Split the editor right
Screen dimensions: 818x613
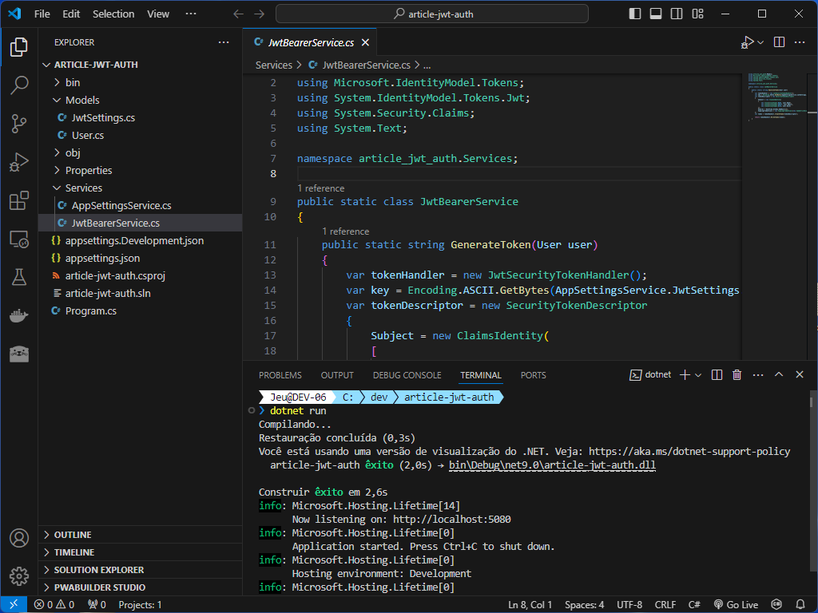(x=779, y=42)
